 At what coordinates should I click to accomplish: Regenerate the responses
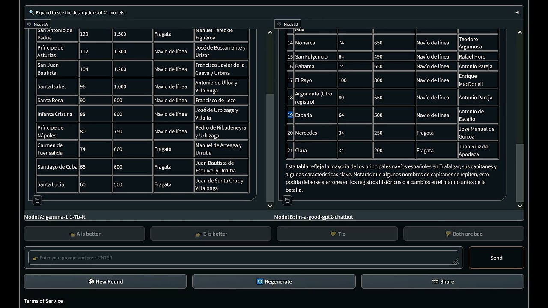[274, 281]
